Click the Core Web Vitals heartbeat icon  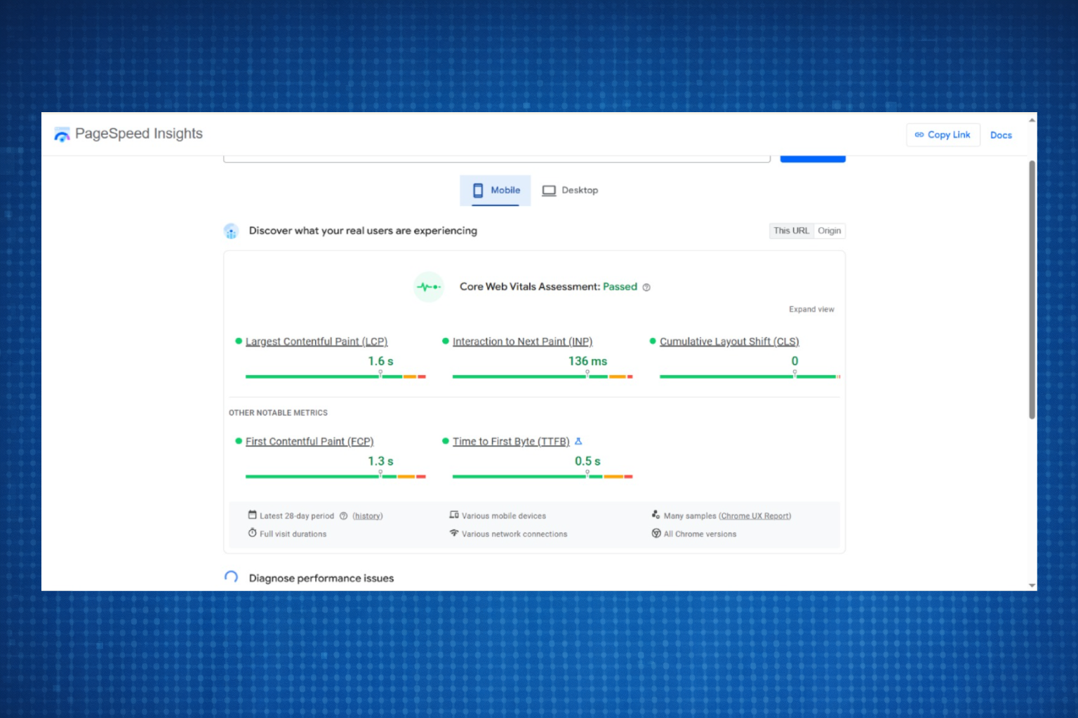428,287
